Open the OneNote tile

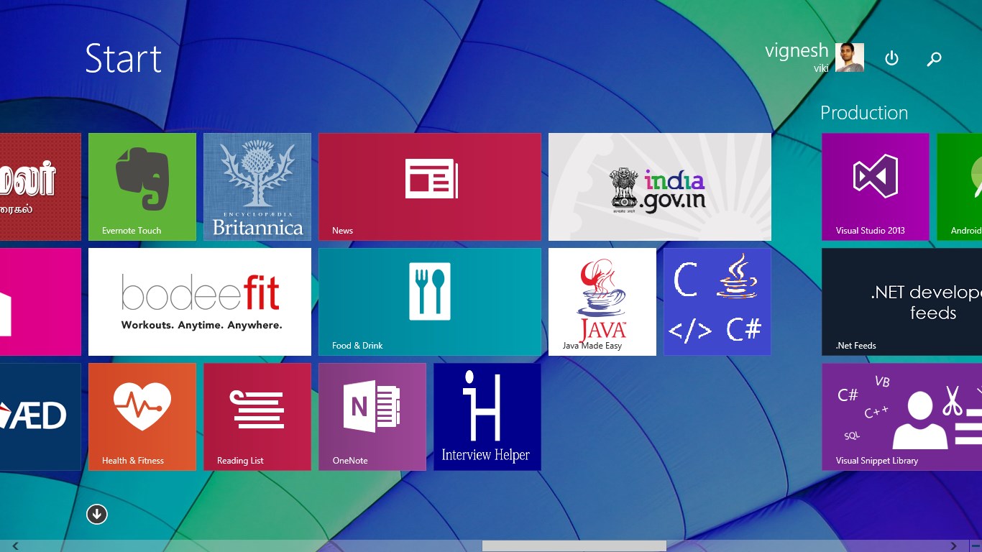click(x=372, y=417)
